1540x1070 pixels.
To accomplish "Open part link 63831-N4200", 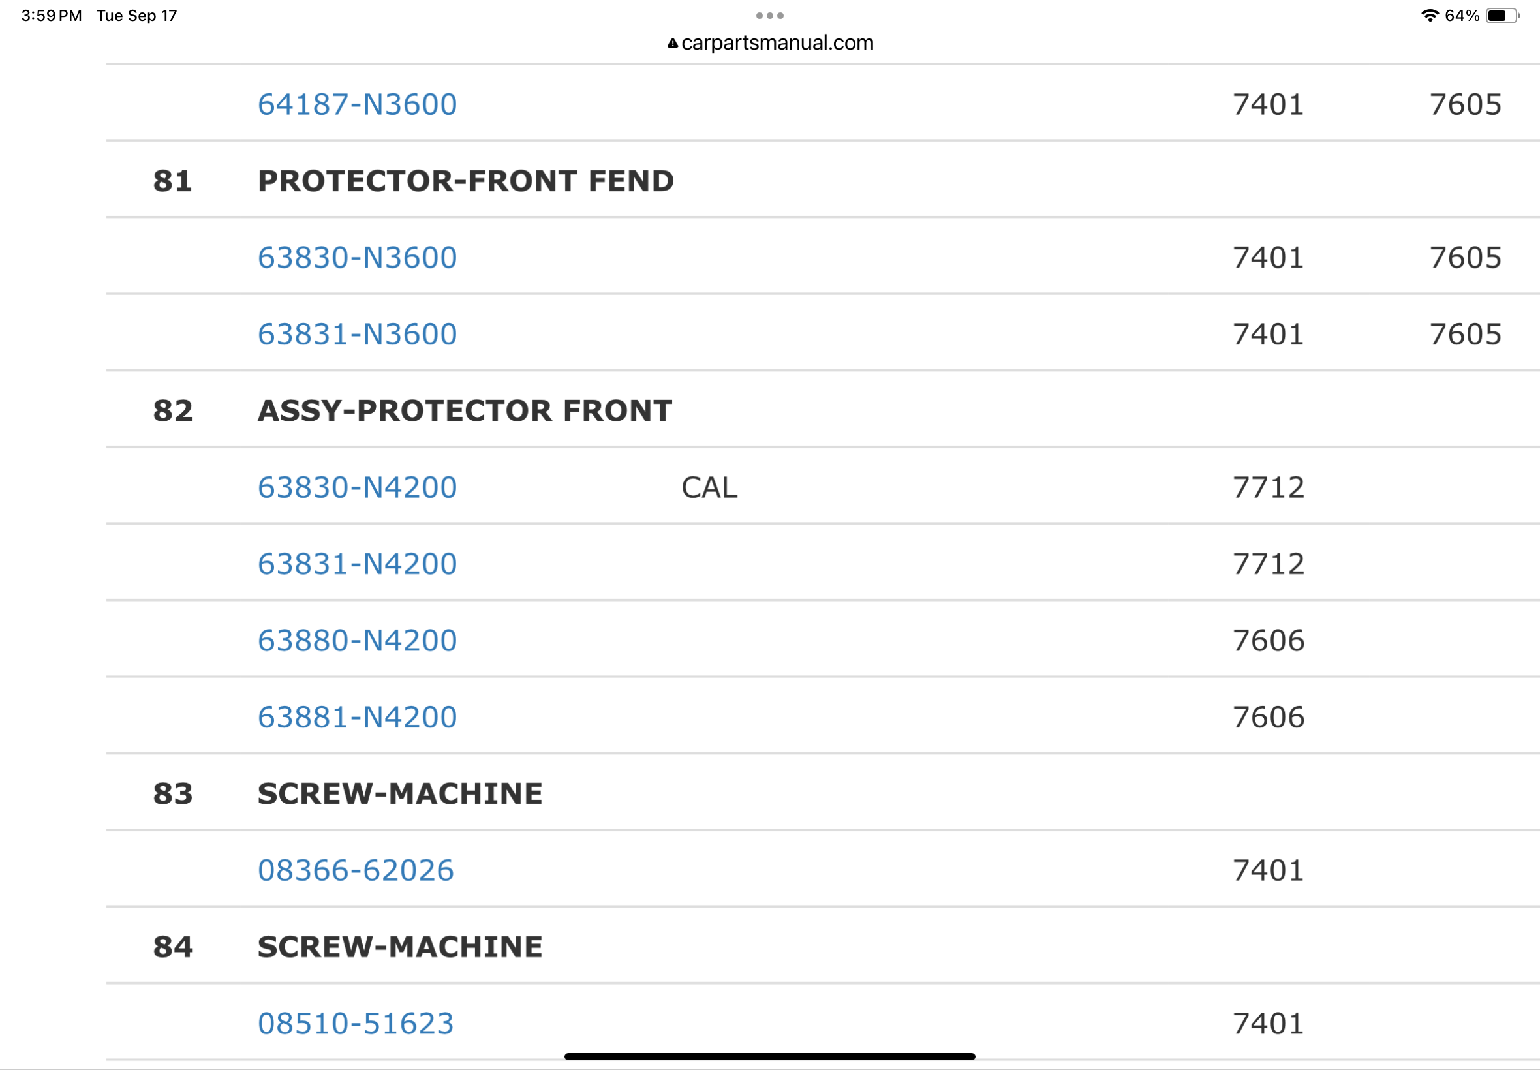I will [x=358, y=564].
